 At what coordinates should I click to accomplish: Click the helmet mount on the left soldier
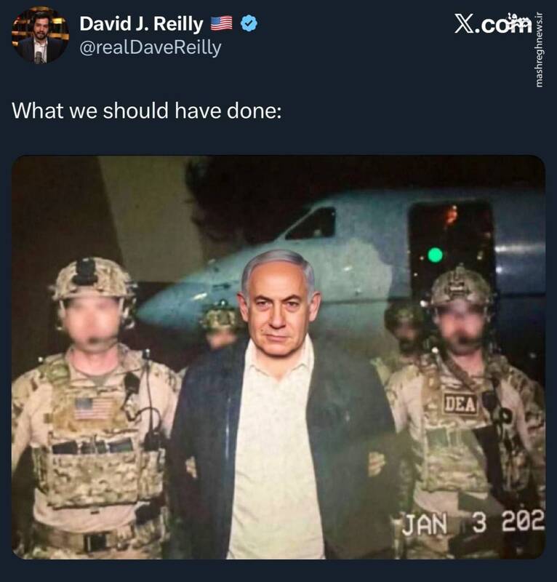[84, 271]
